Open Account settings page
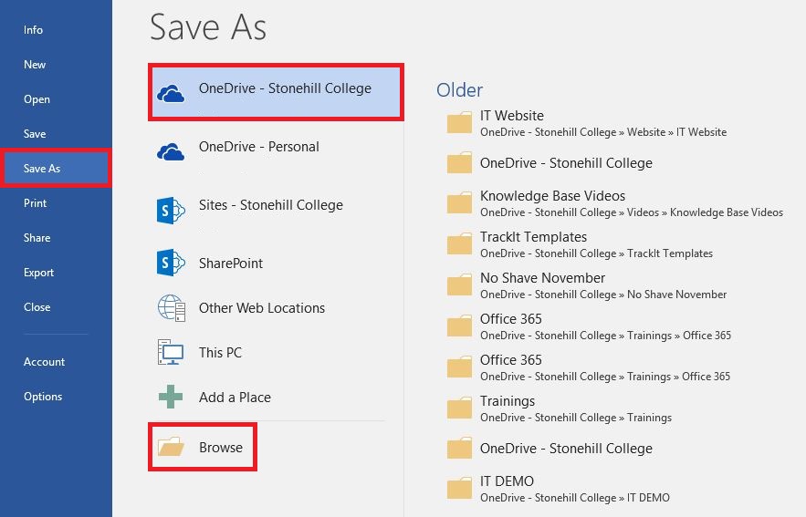This screenshot has width=806, height=517. (x=44, y=362)
